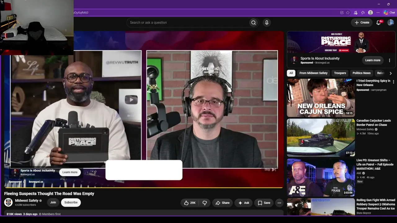Click Learn more on the video ad overlay
The width and height of the screenshot is (397, 223).
[x=70, y=172]
